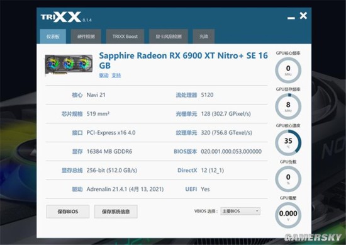Switch to the TRIXX Boost tab
The width and height of the screenshot is (346, 245).
(125, 37)
